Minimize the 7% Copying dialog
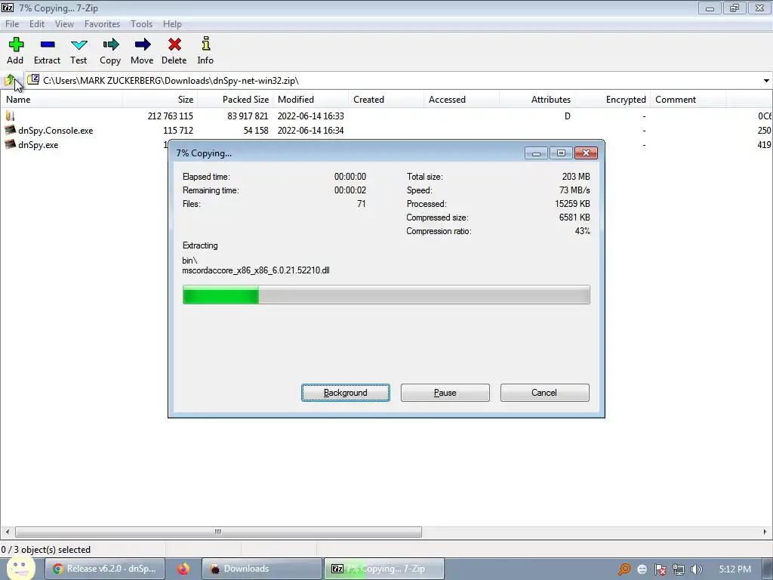773x580 pixels. tap(537, 153)
